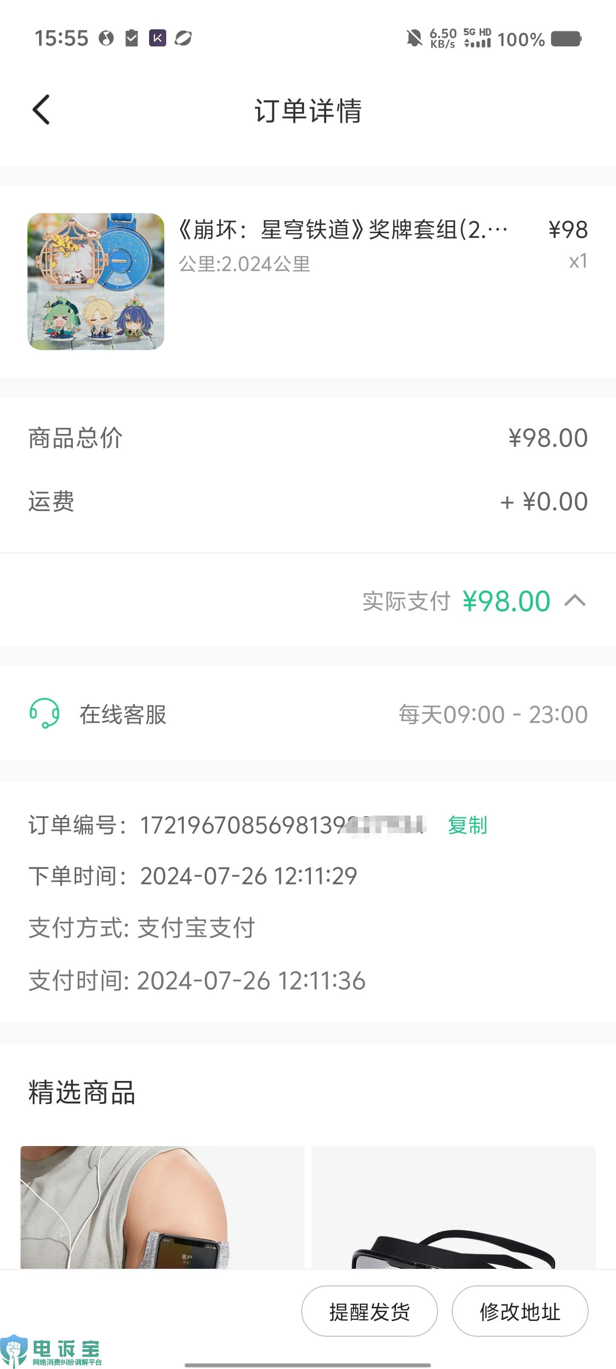
Task: Open the phone armband featured product
Action: tap(162, 1206)
